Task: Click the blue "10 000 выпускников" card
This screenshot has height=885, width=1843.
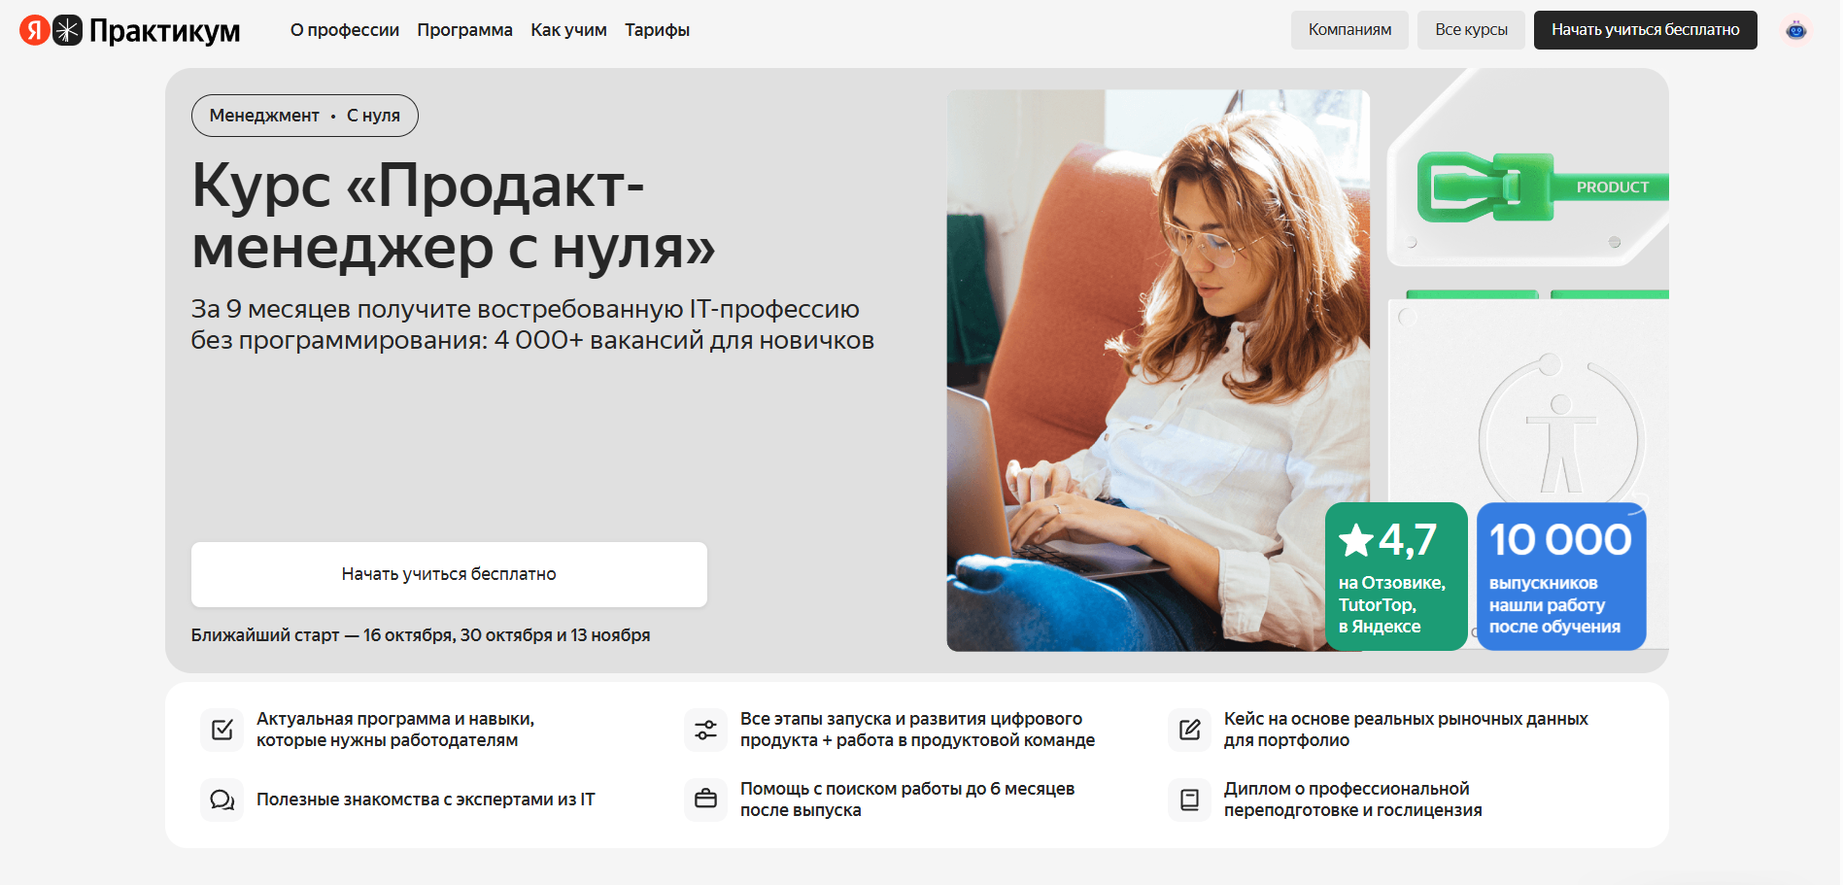Action: point(1560,576)
